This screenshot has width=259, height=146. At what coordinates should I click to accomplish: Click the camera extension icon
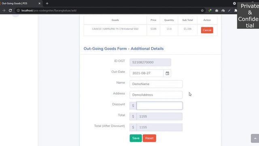[x=217, y=11]
